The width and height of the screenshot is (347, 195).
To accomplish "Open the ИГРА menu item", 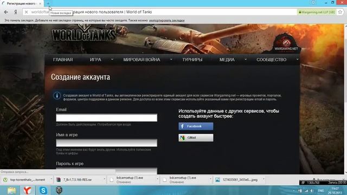I will 95,60.
